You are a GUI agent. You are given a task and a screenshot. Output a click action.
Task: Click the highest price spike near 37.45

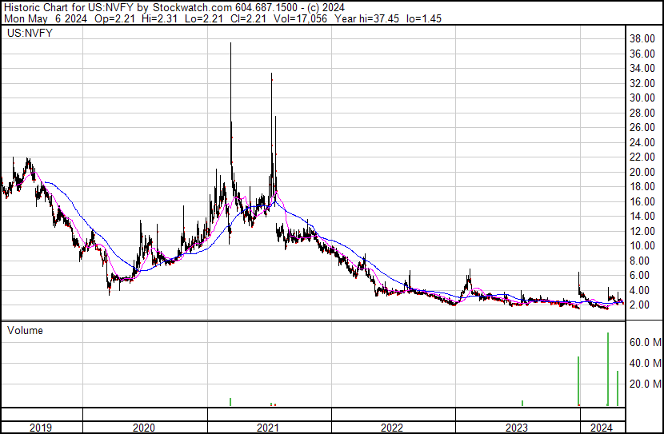click(230, 46)
